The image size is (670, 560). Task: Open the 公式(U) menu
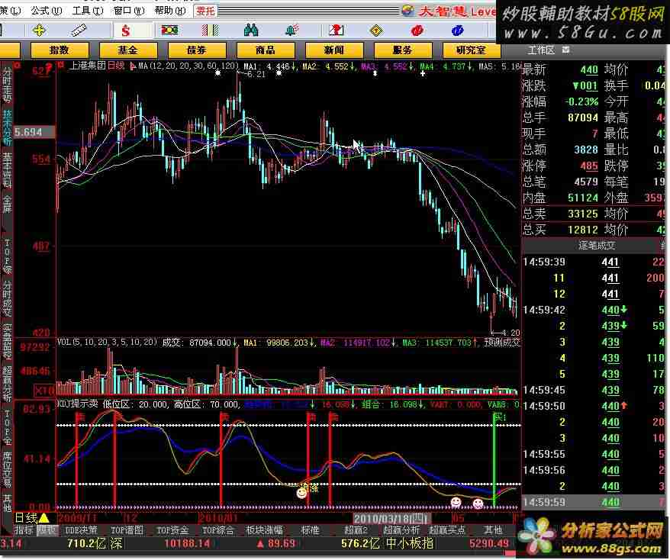pyautogui.click(x=46, y=10)
